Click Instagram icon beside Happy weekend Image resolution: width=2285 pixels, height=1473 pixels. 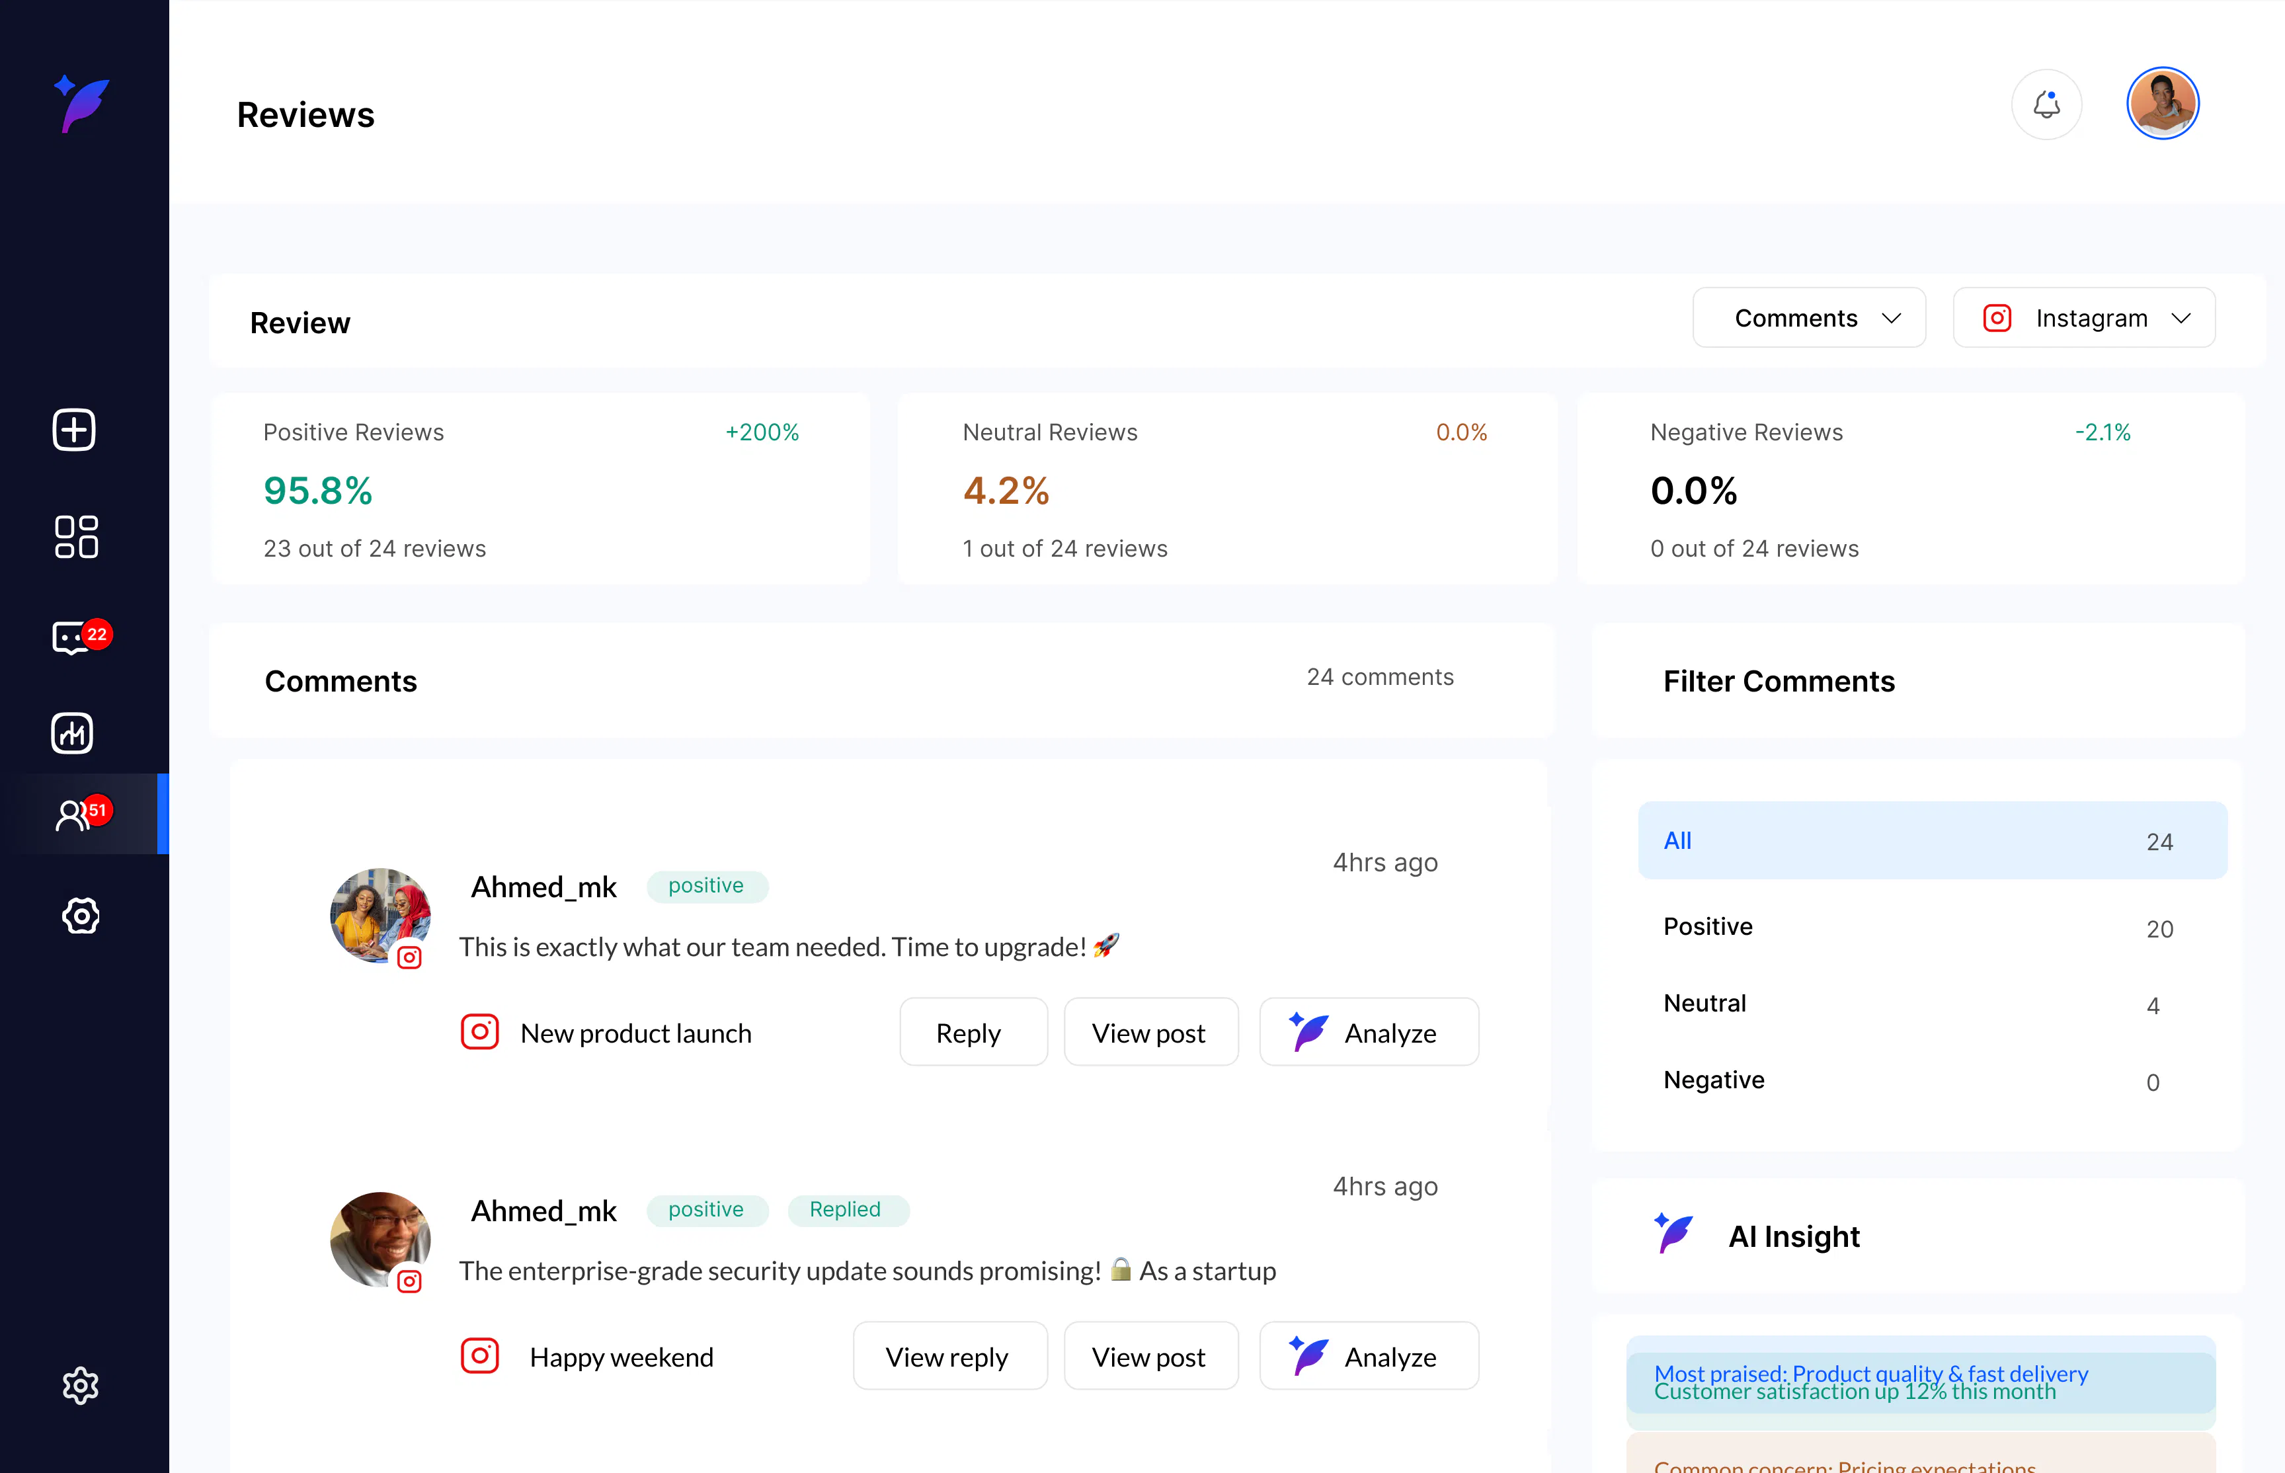click(x=480, y=1355)
